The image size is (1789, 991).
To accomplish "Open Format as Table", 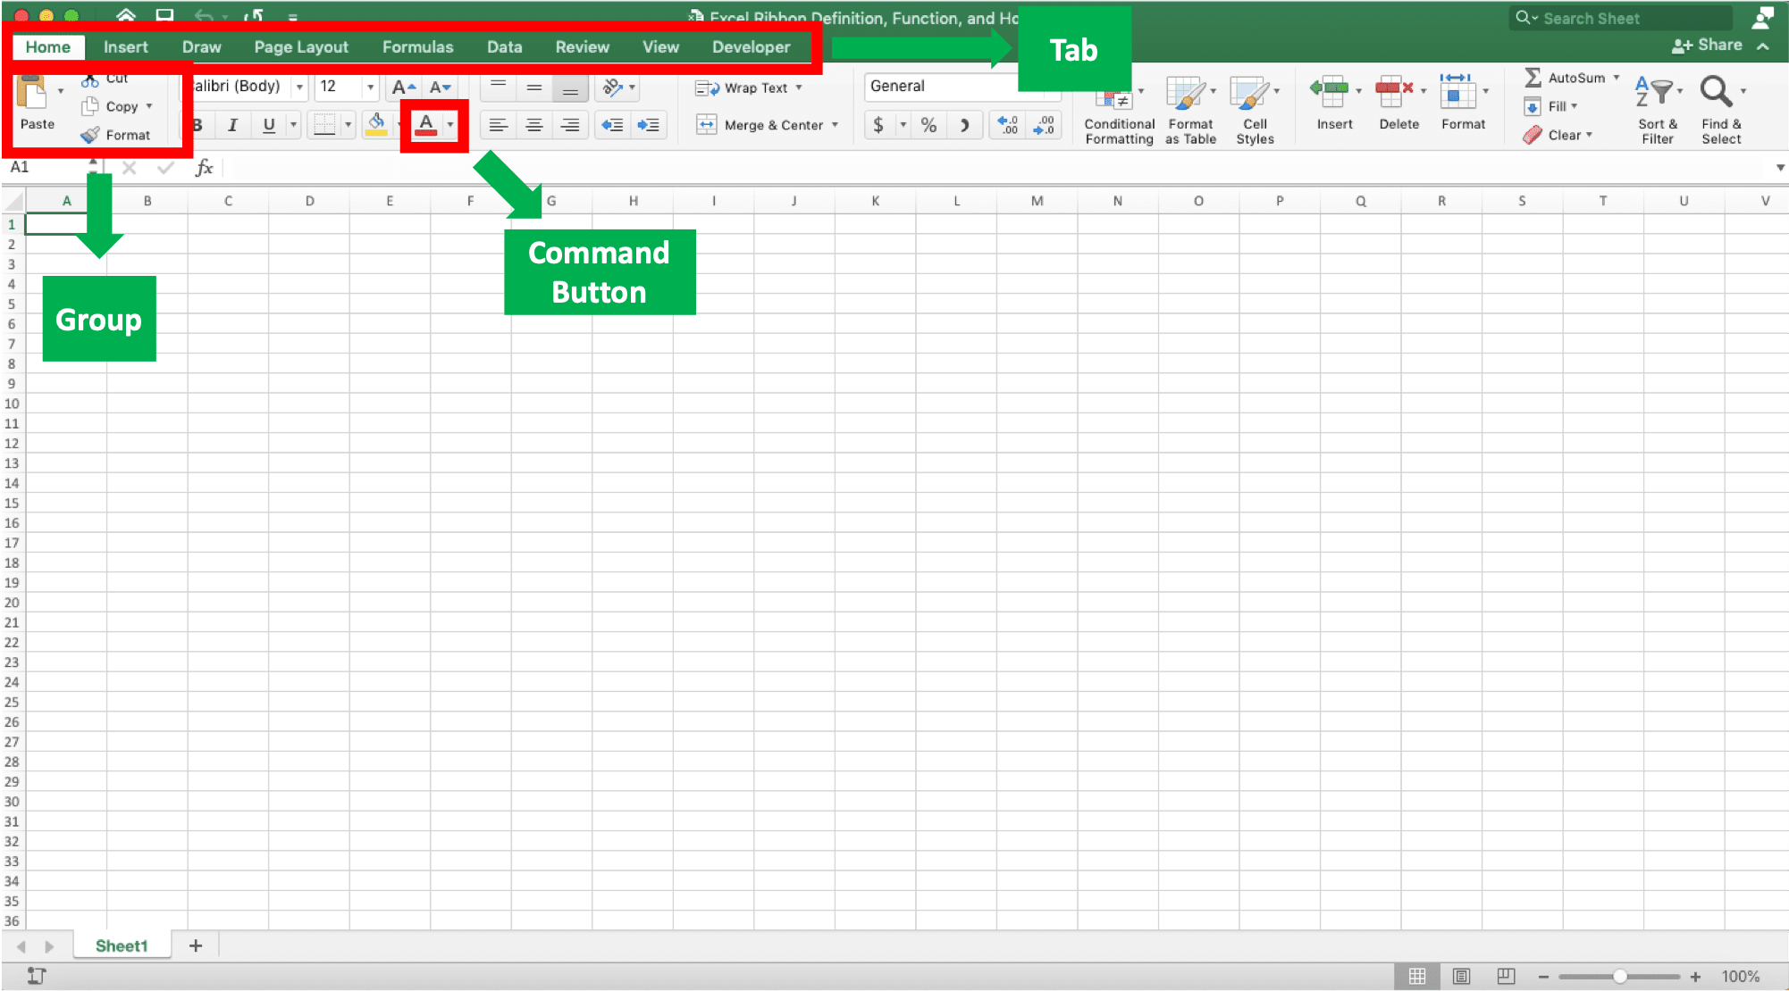I will (x=1190, y=111).
